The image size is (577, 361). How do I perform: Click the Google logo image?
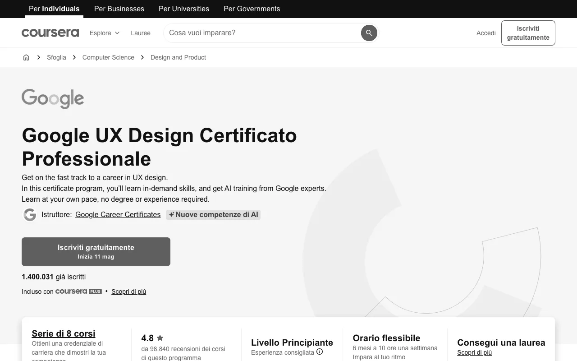tap(53, 98)
